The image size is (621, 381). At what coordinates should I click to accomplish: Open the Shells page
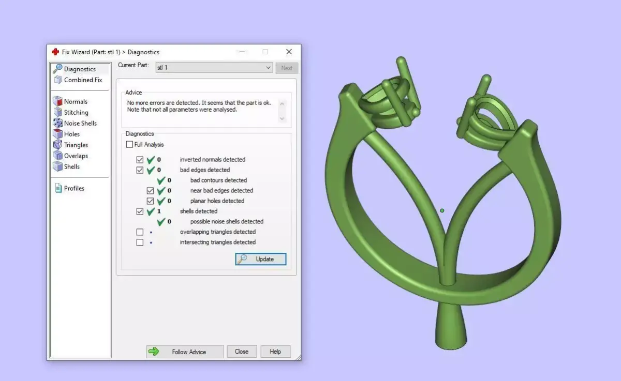point(72,166)
